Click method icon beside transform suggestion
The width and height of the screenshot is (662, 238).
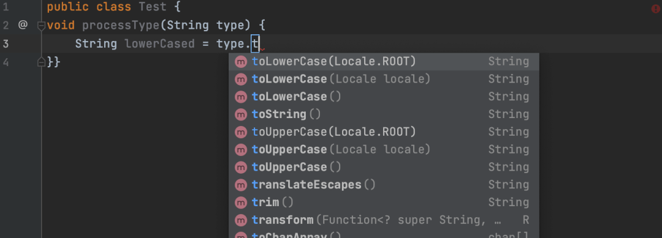[241, 220]
